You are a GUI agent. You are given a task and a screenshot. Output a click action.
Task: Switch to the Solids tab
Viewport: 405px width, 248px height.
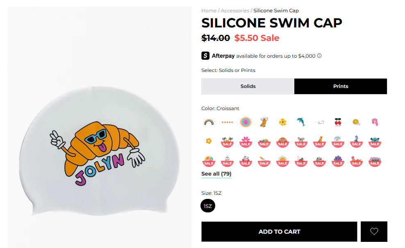coord(248,86)
